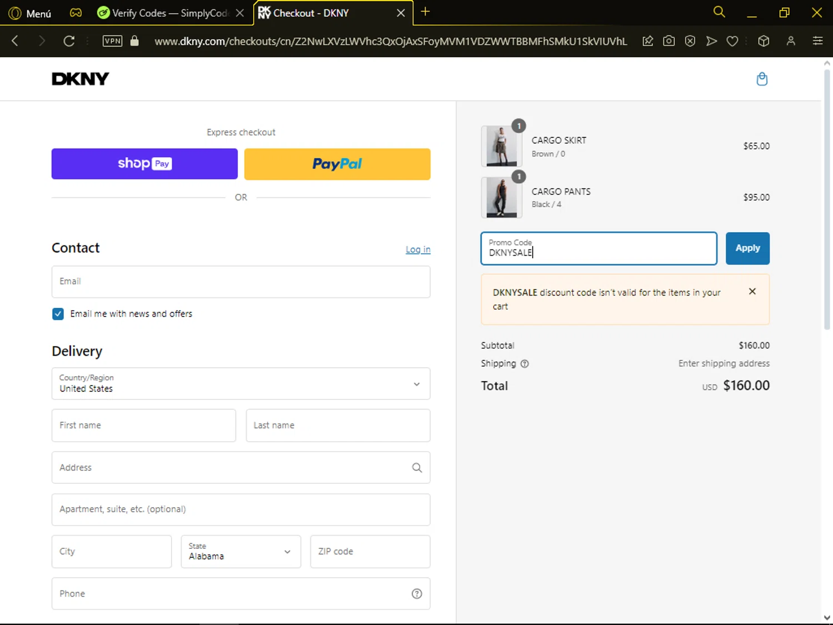Pay with Shop Pay button
This screenshot has width=833, height=625.
pyautogui.click(x=144, y=164)
